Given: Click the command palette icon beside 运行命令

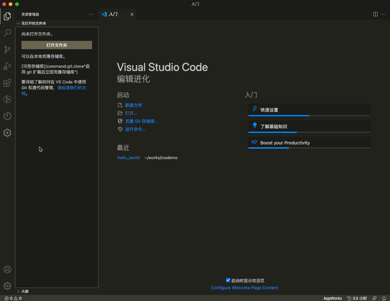Looking at the screenshot, I should click(120, 129).
